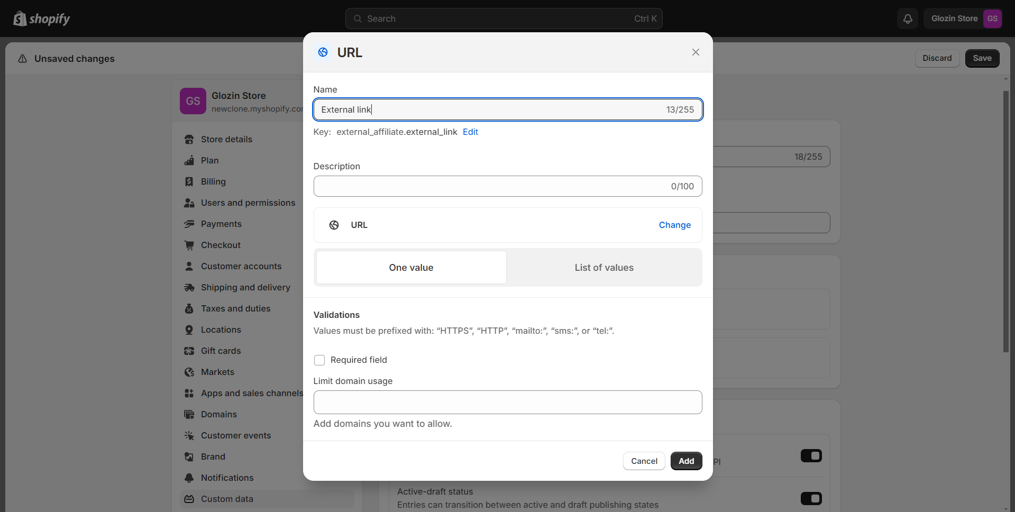The image size is (1015, 512).
Task: Click the URL type globe icon
Action: click(x=334, y=225)
